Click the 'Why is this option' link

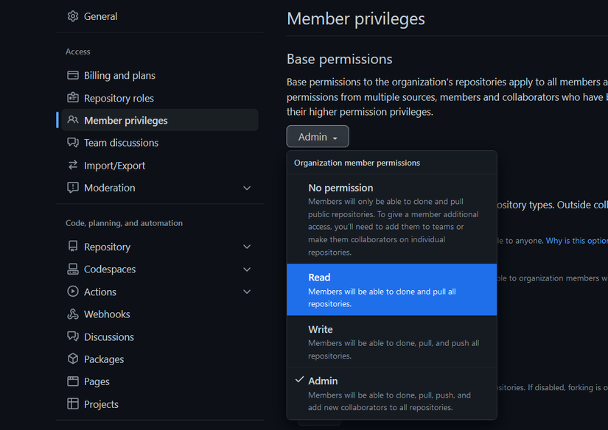576,240
